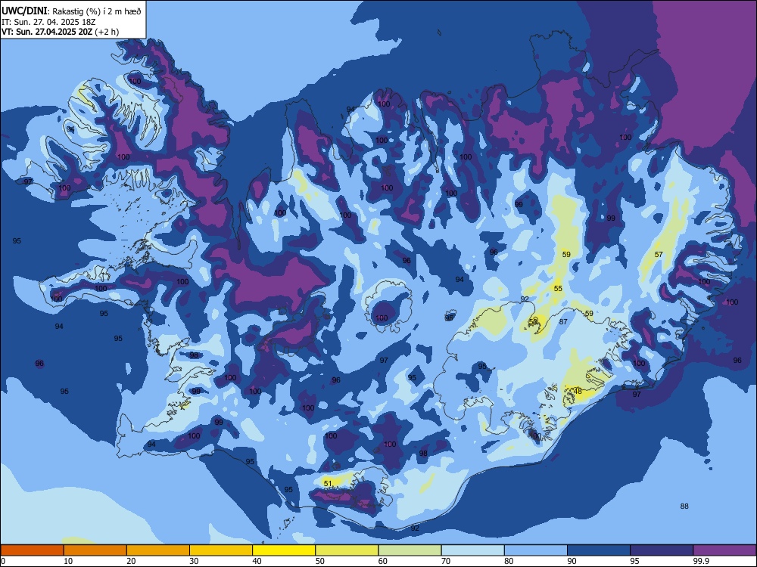Select the 'IT: Sun. 27. 04. 2025 18Z' line
Image resolution: width=757 pixels, height=567 pixels.
coord(48,22)
